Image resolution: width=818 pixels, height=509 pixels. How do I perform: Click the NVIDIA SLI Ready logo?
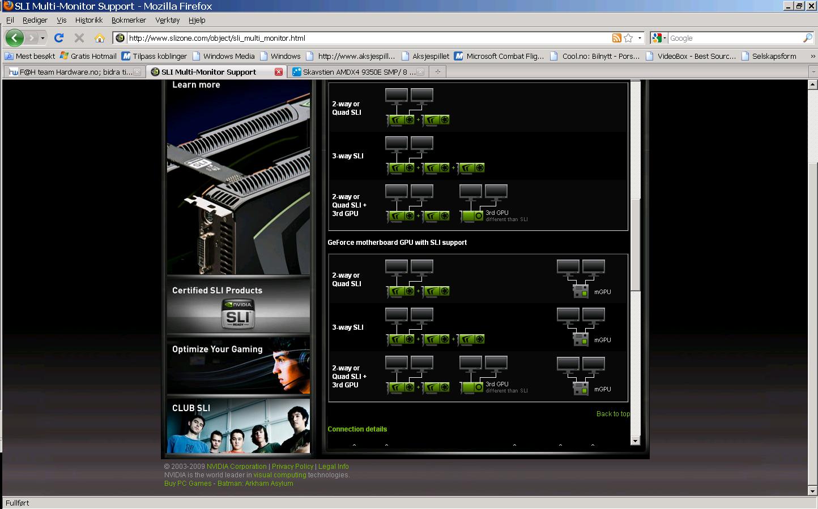238,314
